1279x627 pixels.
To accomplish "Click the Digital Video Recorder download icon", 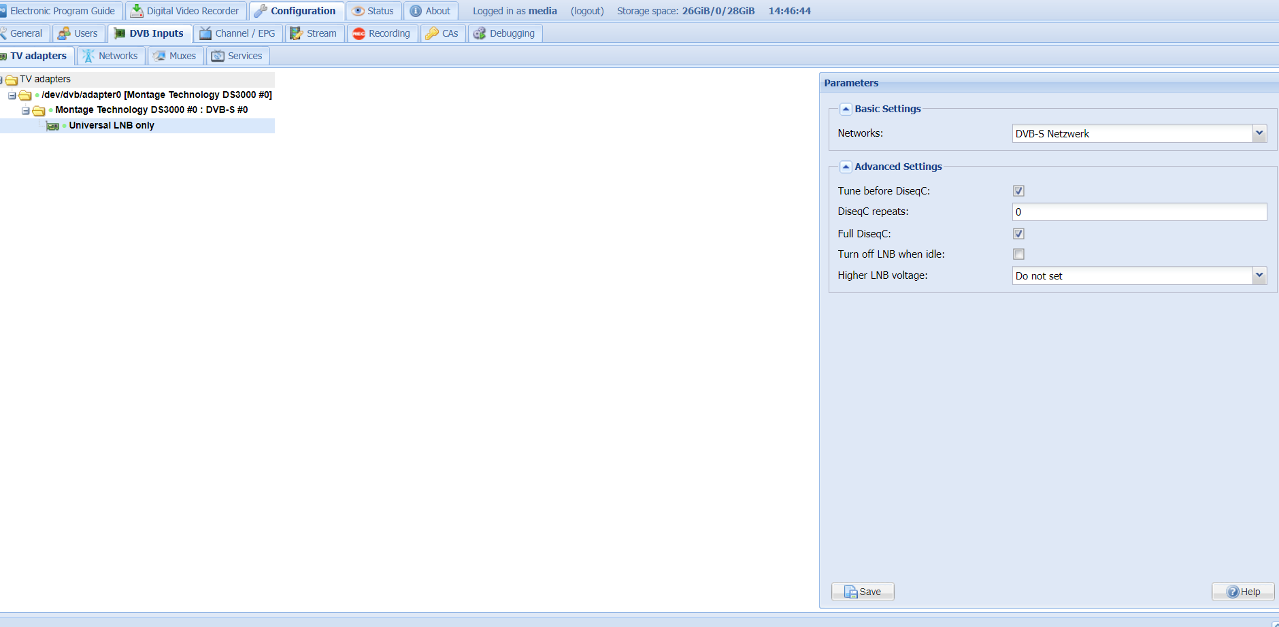I will point(137,11).
